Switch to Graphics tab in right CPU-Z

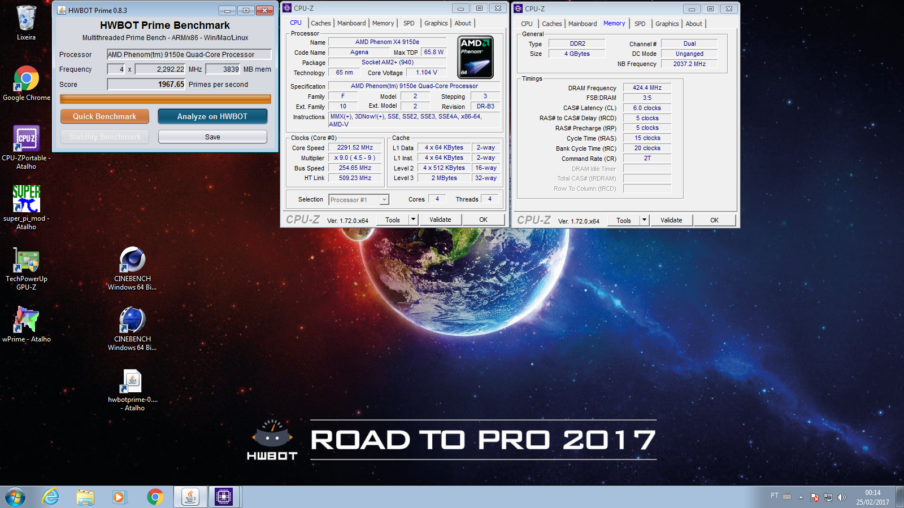[x=667, y=24]
